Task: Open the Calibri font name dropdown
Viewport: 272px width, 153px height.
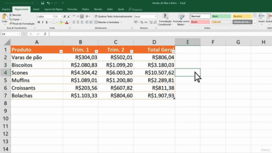Action: point(53,17)
